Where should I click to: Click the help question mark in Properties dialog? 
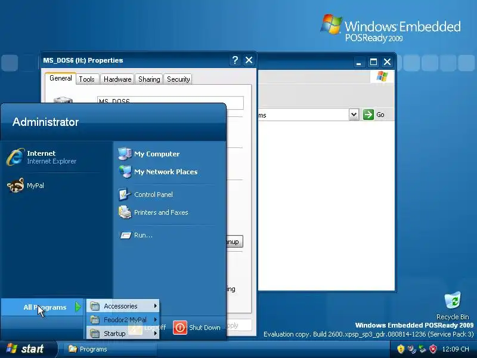pyautogui.click(x=235, y=60)
